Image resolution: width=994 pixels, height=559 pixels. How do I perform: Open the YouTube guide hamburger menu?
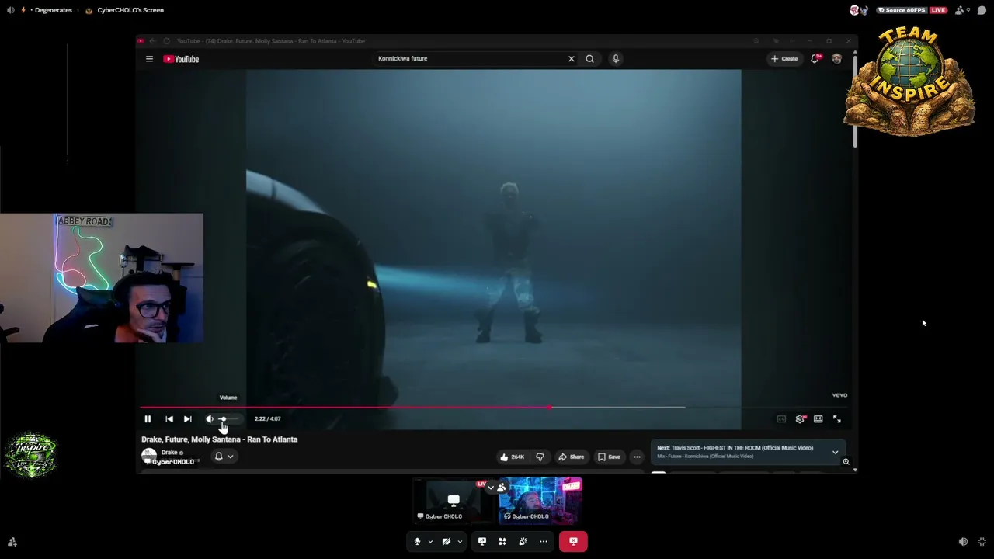tap(149, 59)
